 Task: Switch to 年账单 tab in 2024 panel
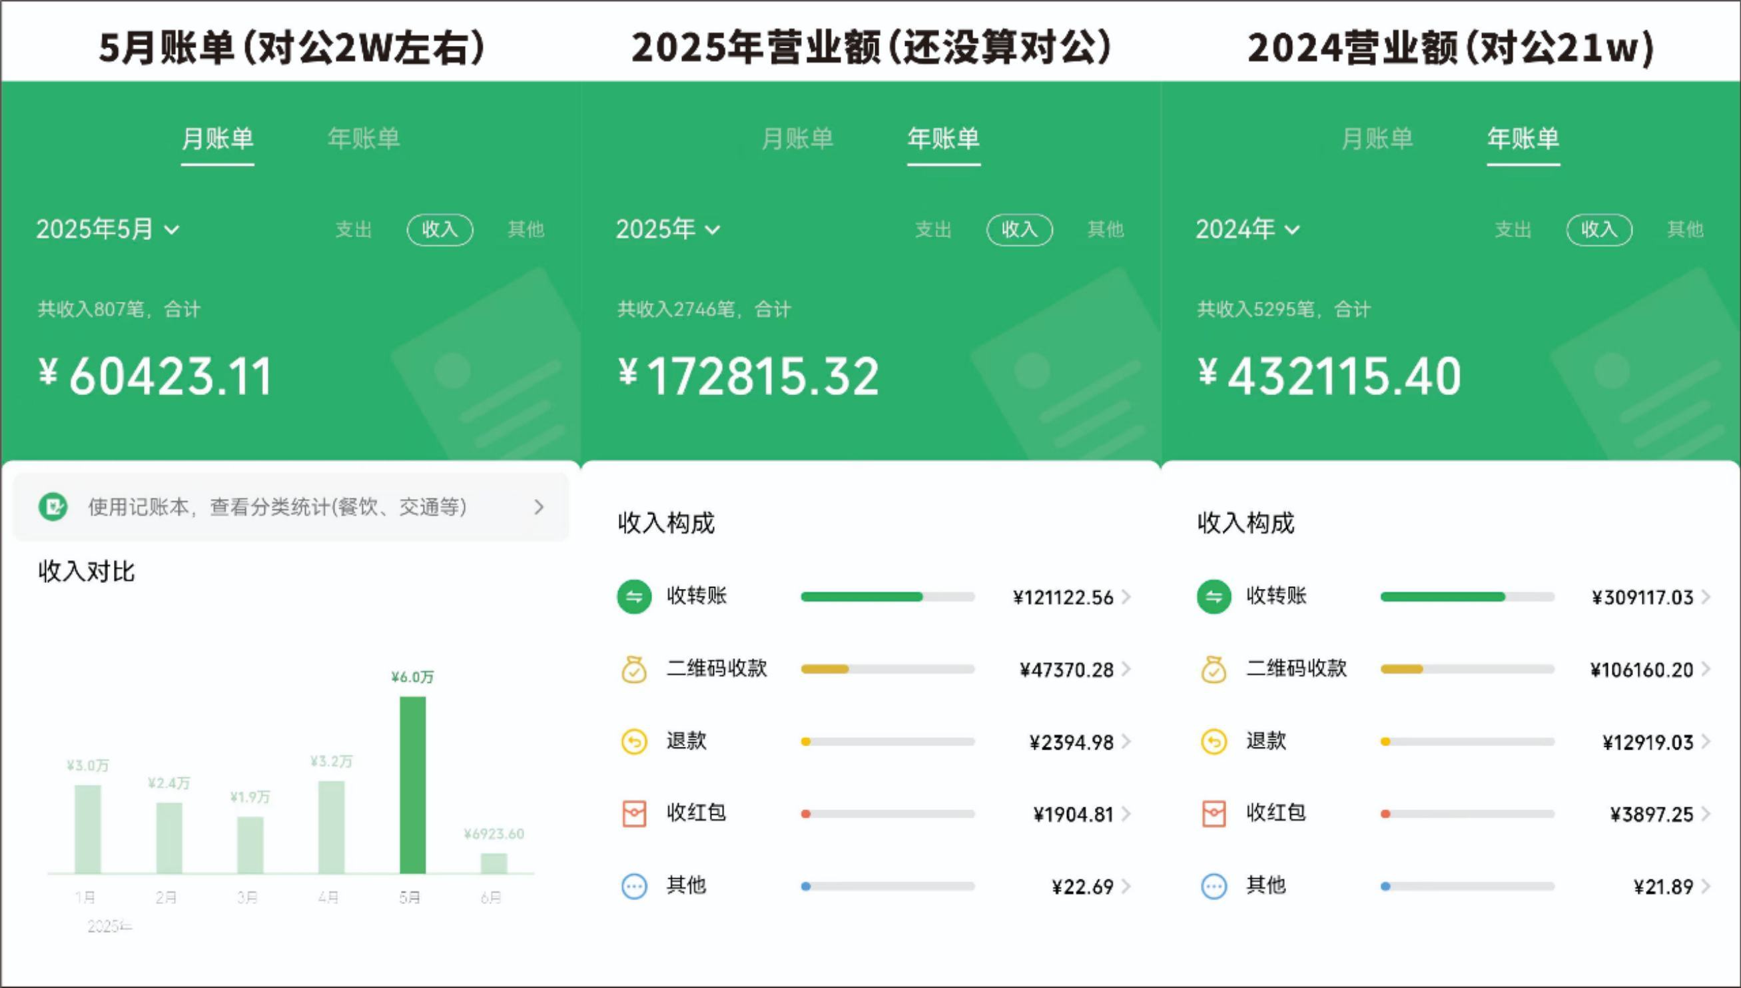coord(1523,139)
